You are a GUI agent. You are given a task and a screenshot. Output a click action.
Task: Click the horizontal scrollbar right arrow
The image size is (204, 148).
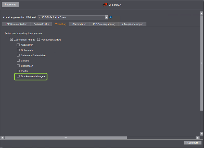198,138
